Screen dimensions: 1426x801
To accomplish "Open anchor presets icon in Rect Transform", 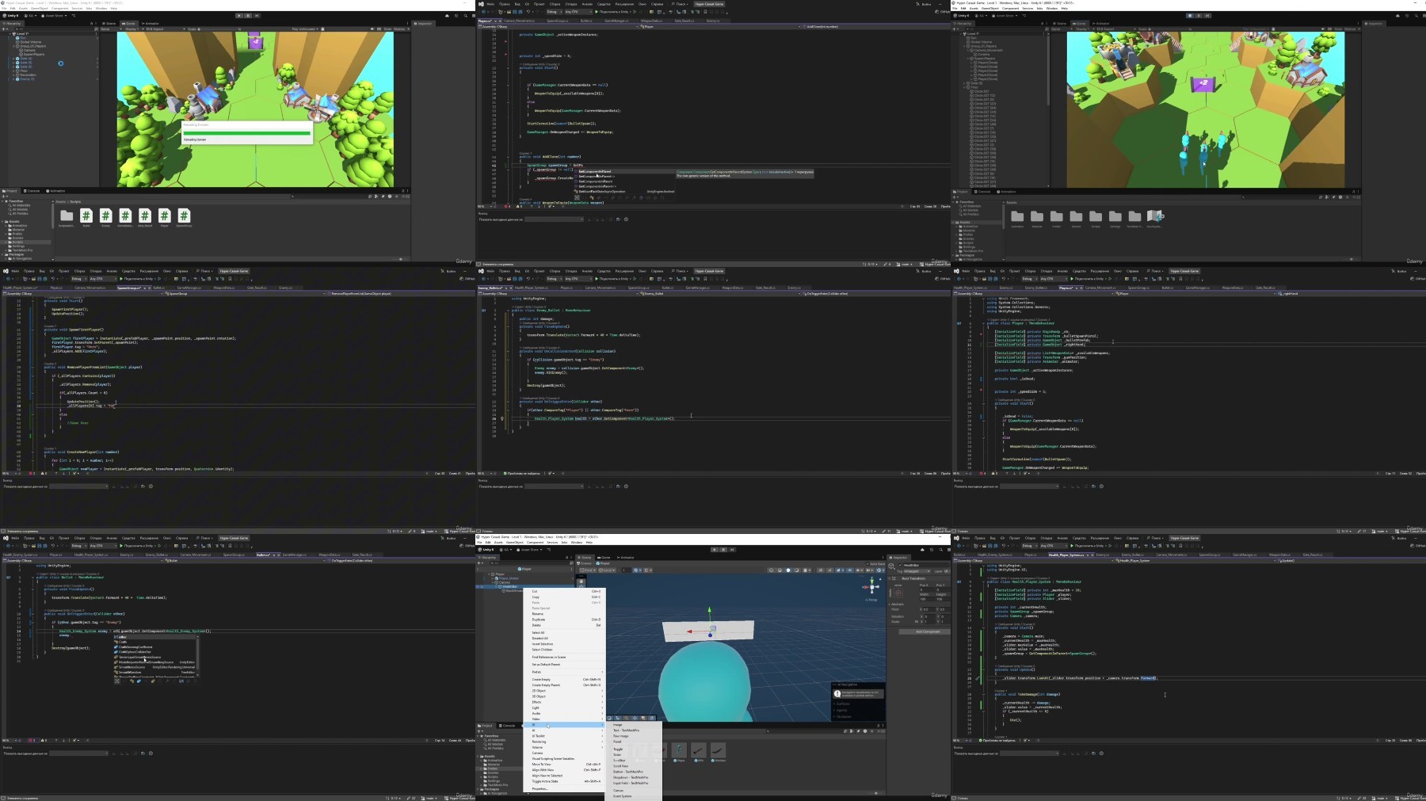I will tap(898, 593).
